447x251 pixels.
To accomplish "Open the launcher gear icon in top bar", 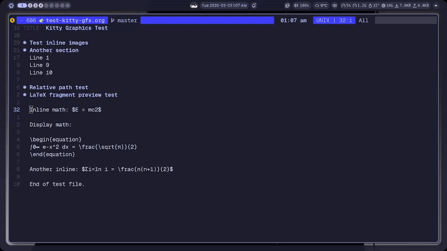I will (x=11, y=6).
